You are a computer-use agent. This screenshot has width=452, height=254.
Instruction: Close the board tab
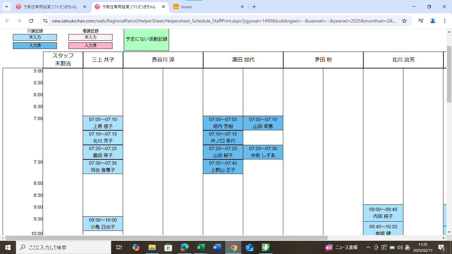point(242,7)
